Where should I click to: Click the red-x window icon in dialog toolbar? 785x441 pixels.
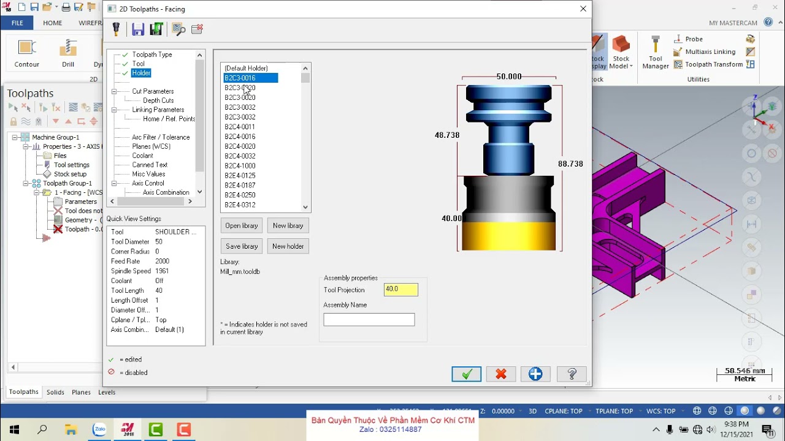(x=197, y=29)
